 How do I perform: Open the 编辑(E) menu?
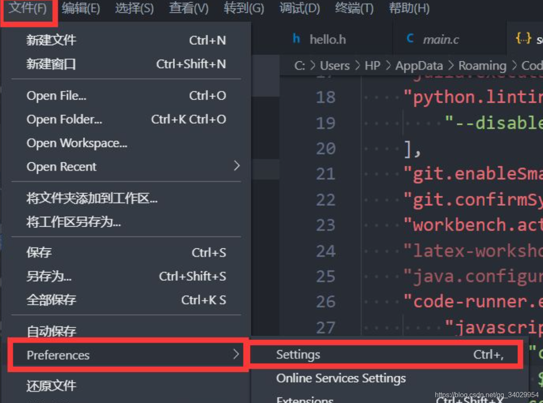pyautogui.click(x=81, y=8)
